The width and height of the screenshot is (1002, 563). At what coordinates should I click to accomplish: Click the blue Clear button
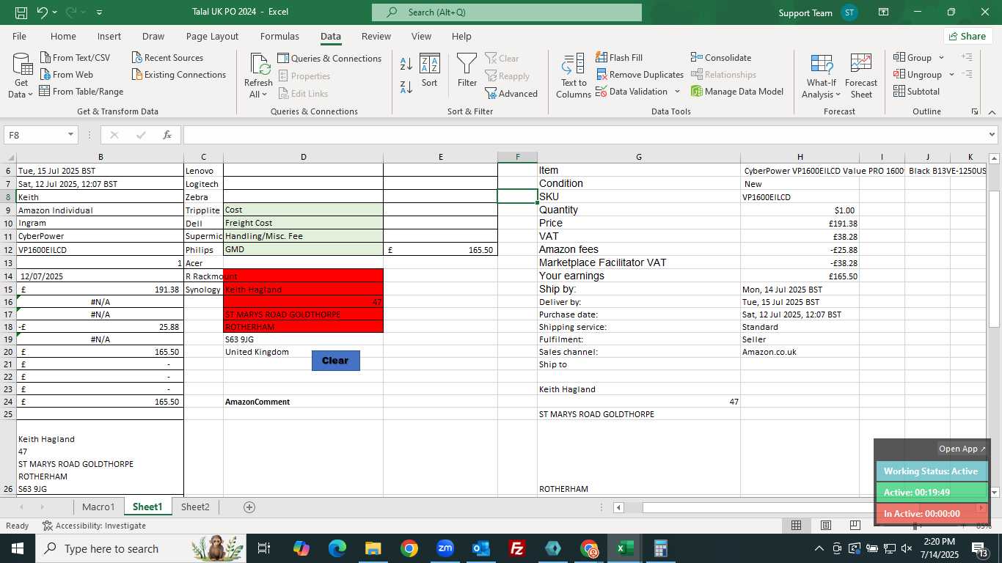point(335,360)
